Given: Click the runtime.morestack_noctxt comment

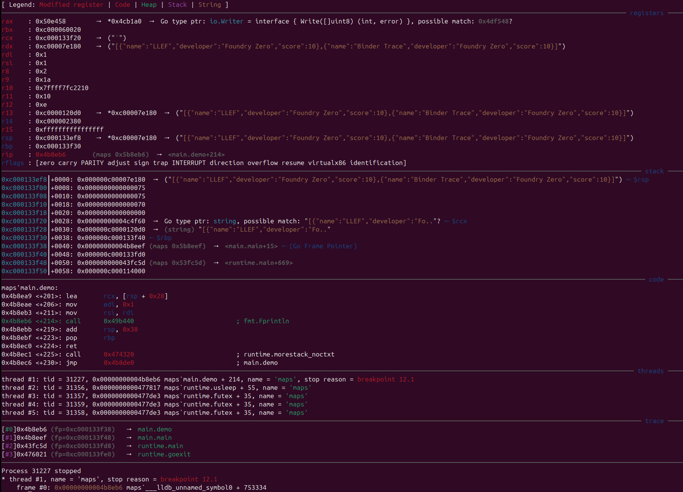Looking at the screenshot, I should [289, 354].
